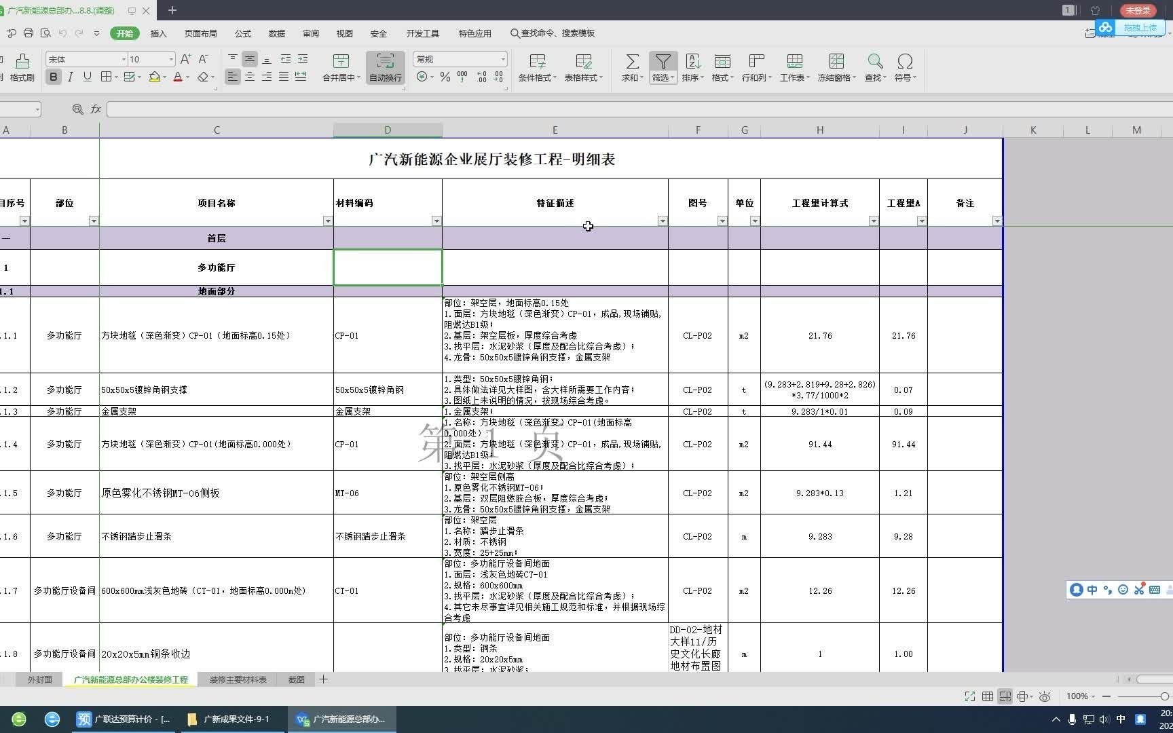Click the cell borders icon
The width and height of the screenshot is (1173, 733).
pyautogui.click(x=106, y=77)
